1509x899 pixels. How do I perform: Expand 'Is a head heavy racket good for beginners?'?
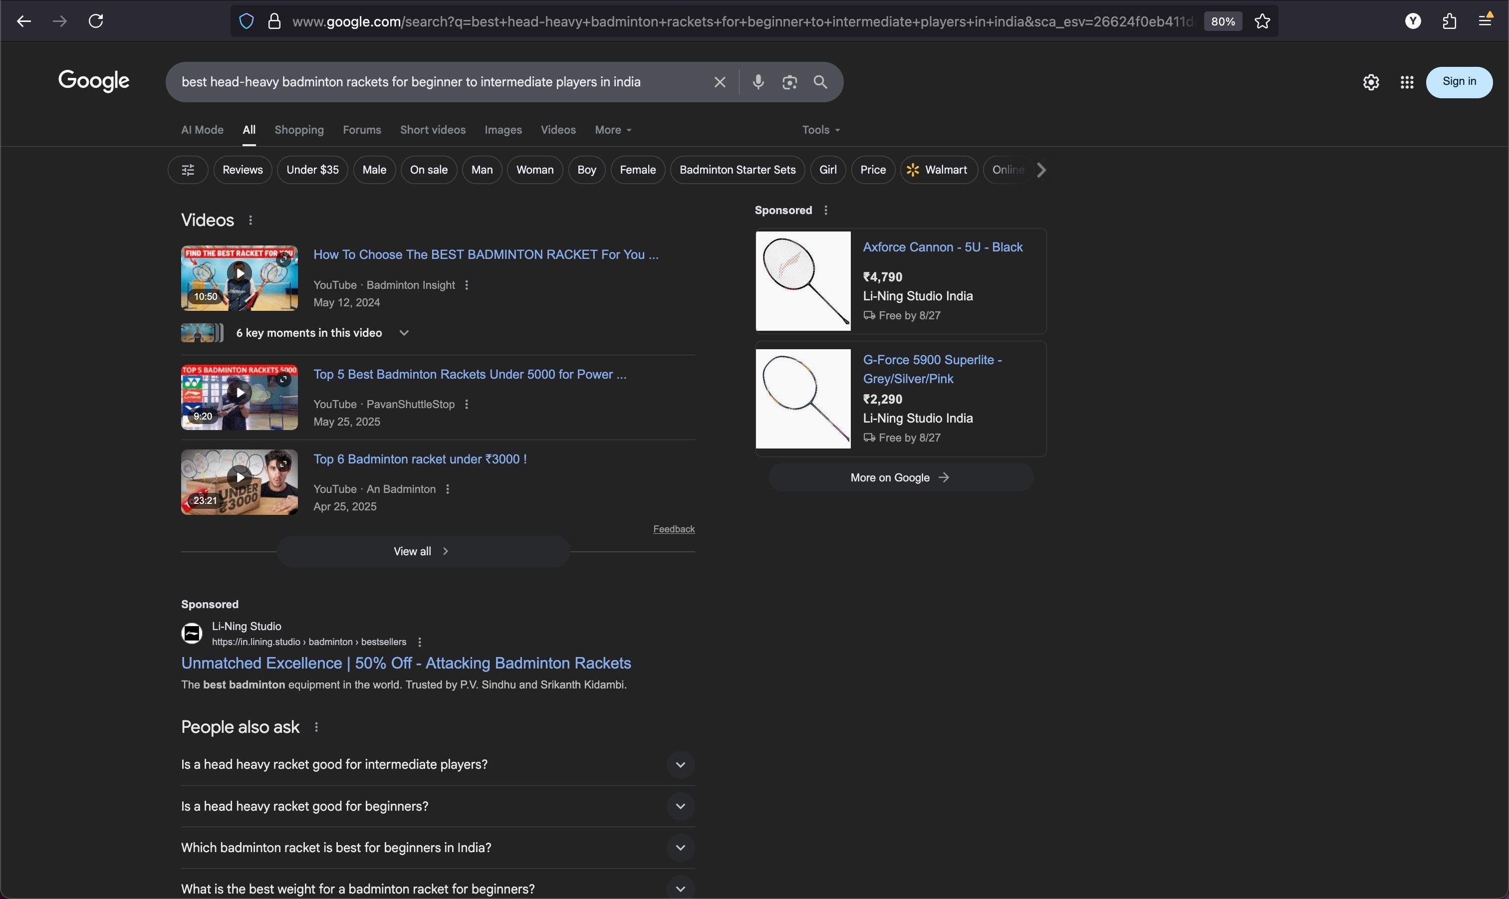pyautogui.click(x=437, y=807)
